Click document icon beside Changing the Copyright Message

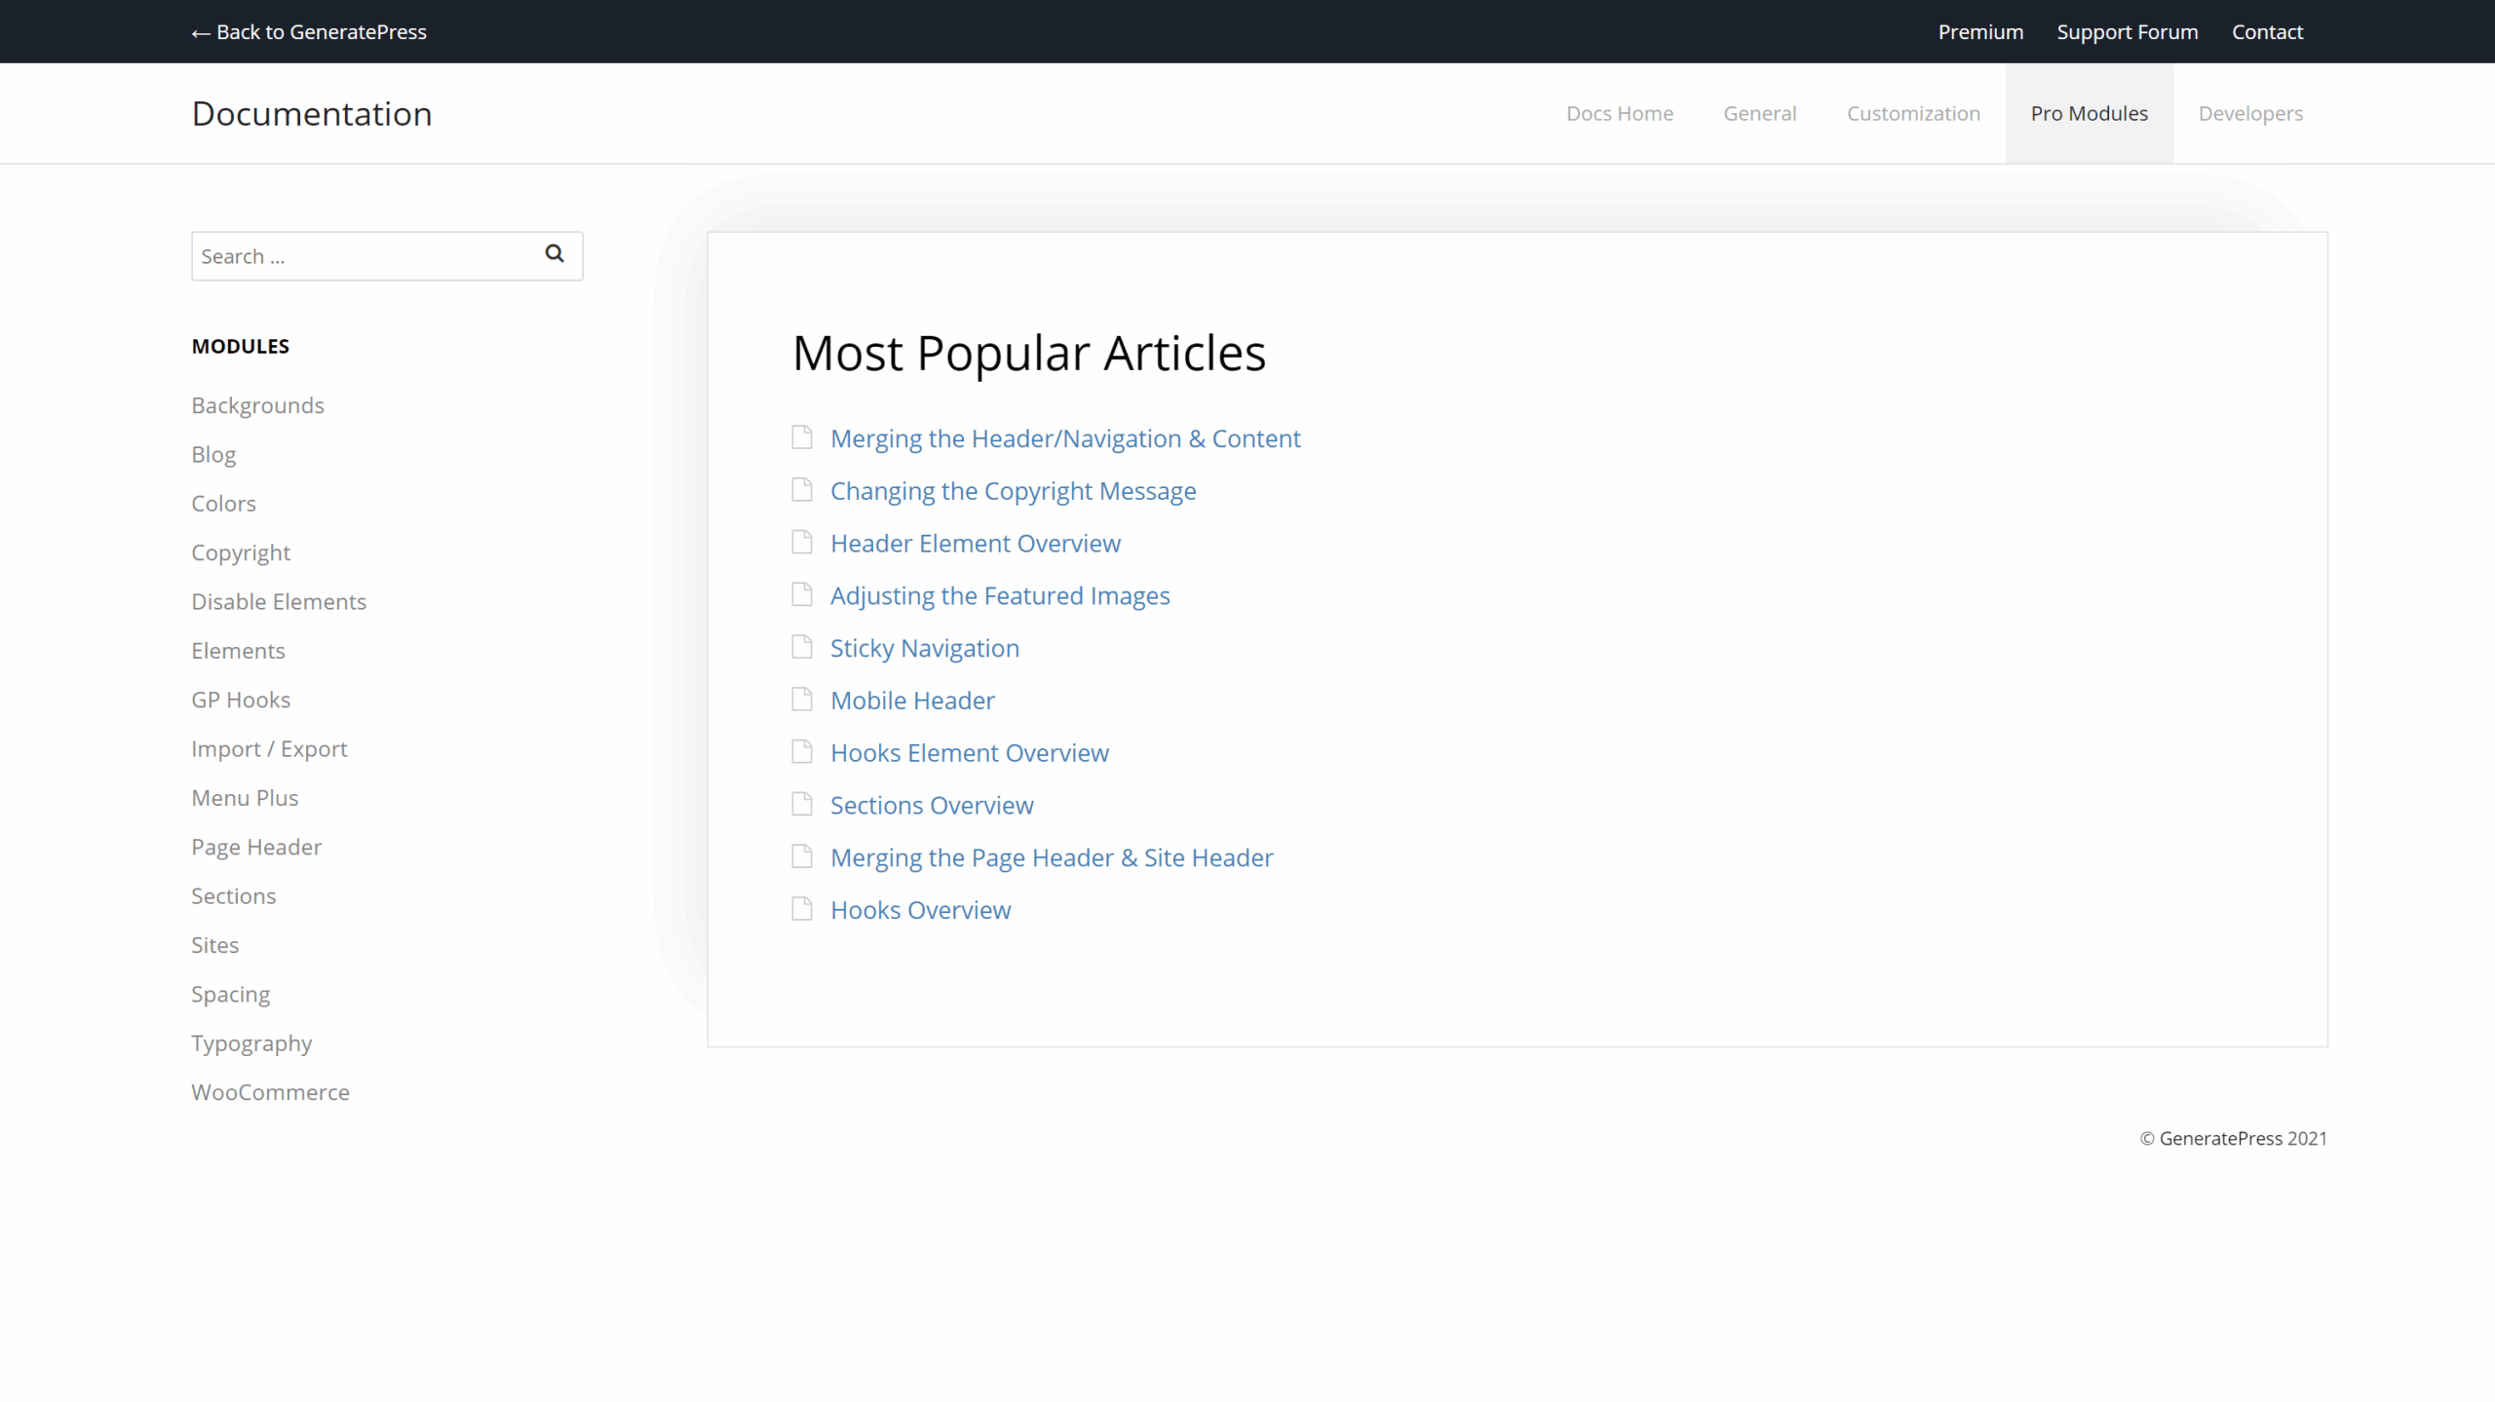[x=802, y=489]
